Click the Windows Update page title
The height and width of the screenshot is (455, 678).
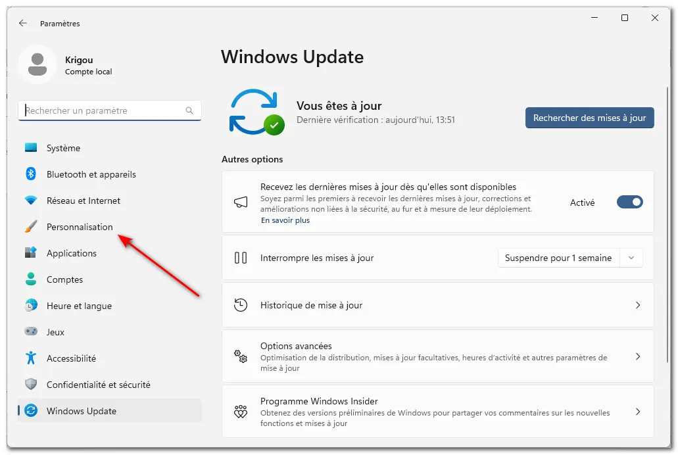(292, 57)
